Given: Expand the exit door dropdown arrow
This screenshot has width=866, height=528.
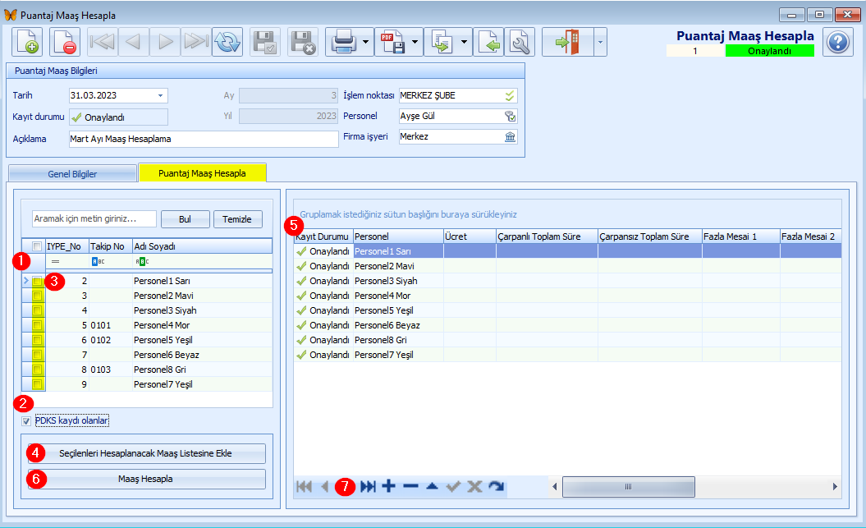Looking at the screenshot, I should click(600, 42).
